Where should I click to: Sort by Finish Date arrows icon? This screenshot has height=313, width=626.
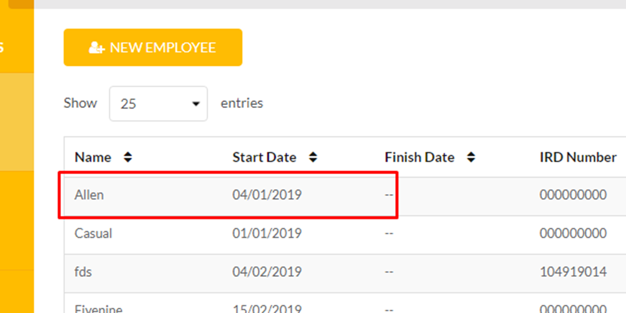pos(471,157)
